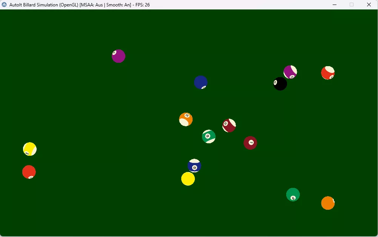Click the black 8-ball
378x237 pixels.
(x=280, y=84)
